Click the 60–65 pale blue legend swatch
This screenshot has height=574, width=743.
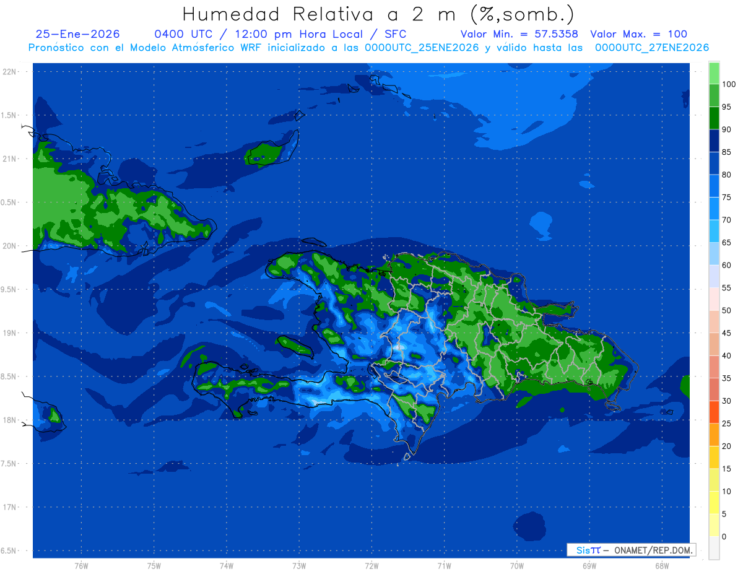(x=714, y=254)
